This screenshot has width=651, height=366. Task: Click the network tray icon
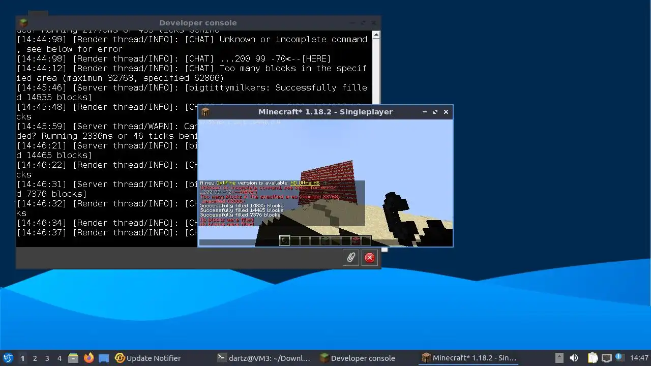pyautogui.click(x=606, y=358)
